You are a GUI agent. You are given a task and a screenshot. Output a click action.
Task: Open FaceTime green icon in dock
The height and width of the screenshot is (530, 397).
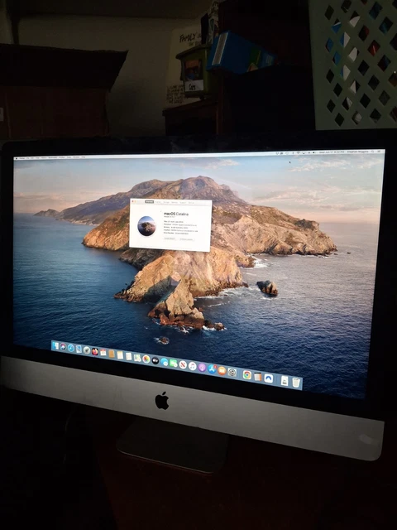click(173, 364)
